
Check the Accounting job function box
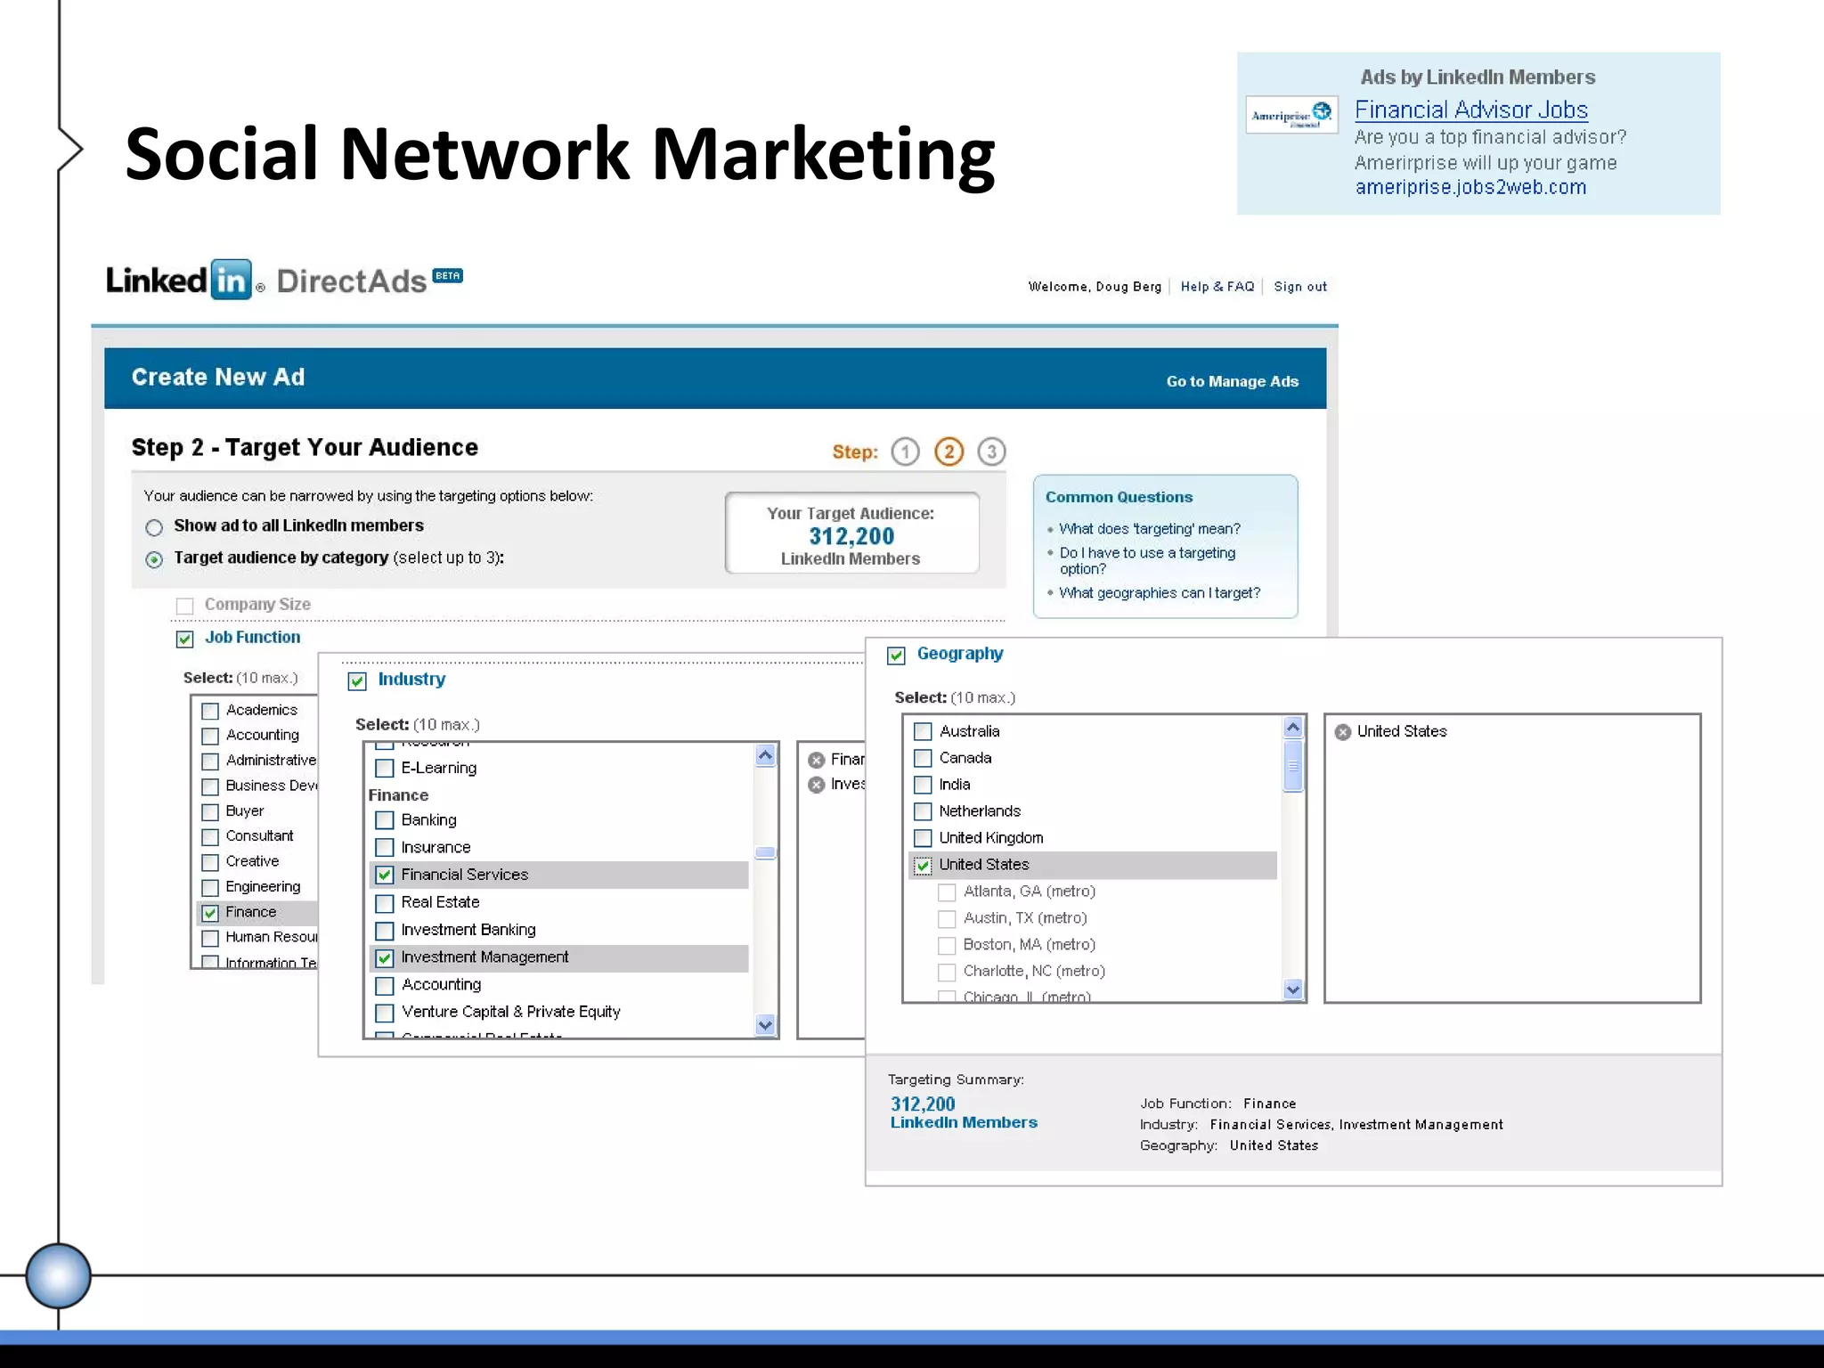coord(210,737)
